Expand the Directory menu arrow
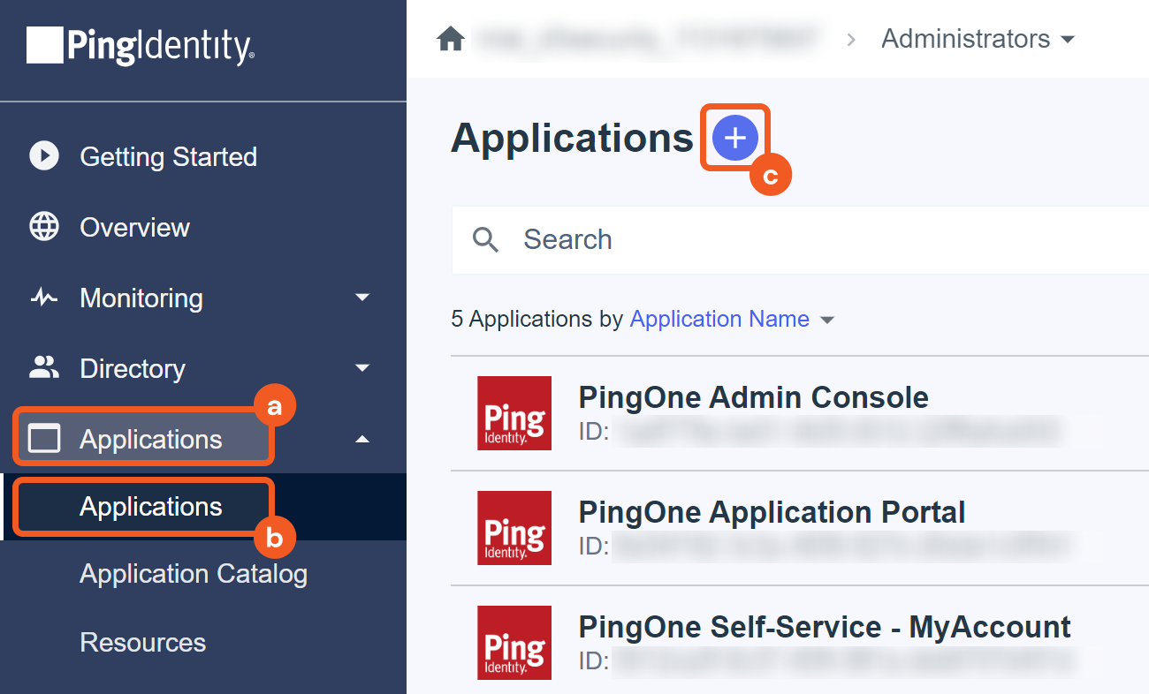Screen dimensions: 1149x694 362,368
